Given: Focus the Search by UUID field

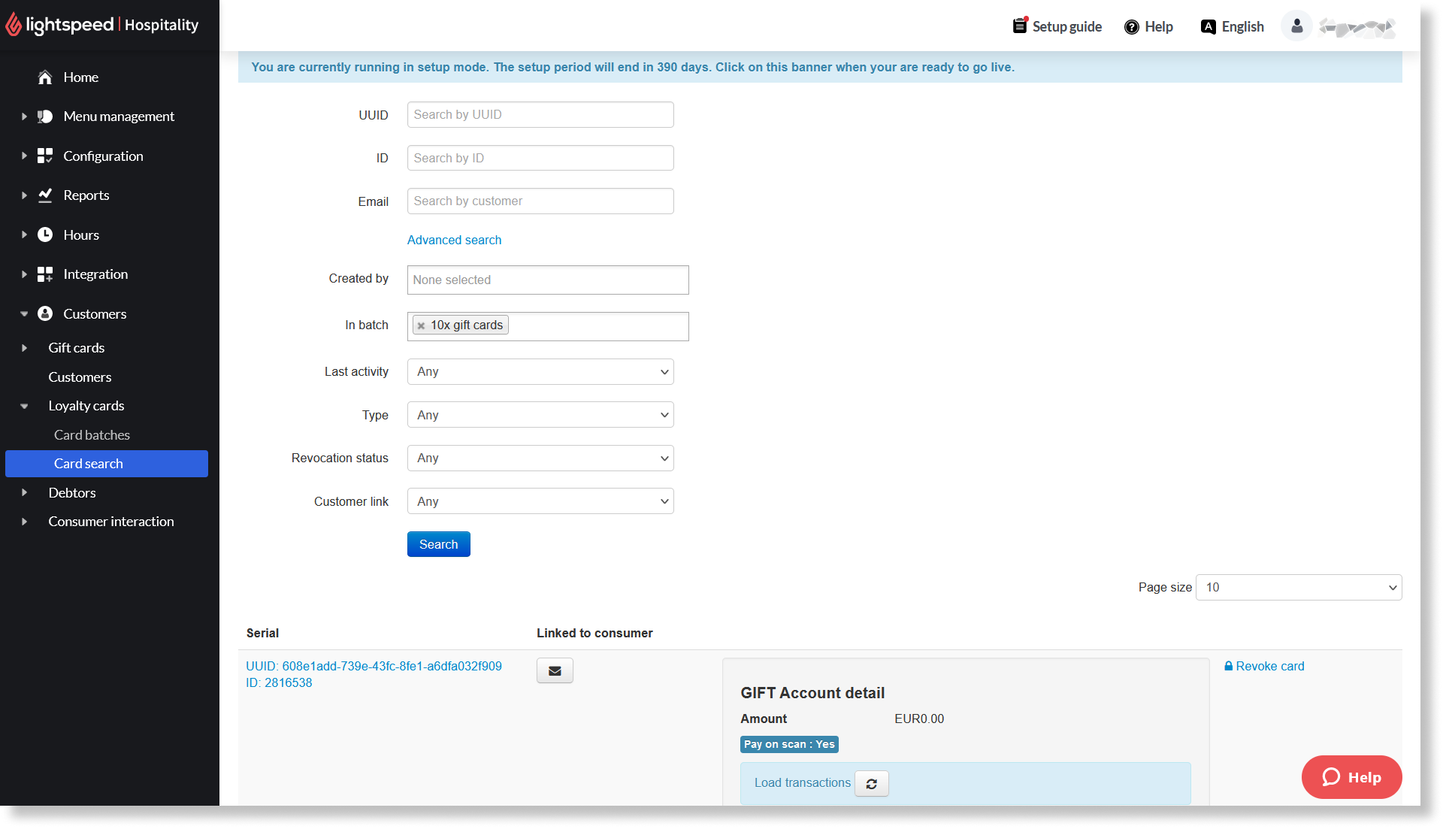Looking at the screenshot, I should (x=540, y=115).
